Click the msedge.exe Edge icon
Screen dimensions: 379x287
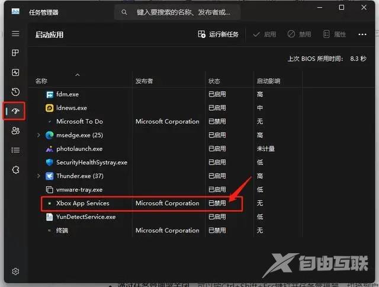50,135
